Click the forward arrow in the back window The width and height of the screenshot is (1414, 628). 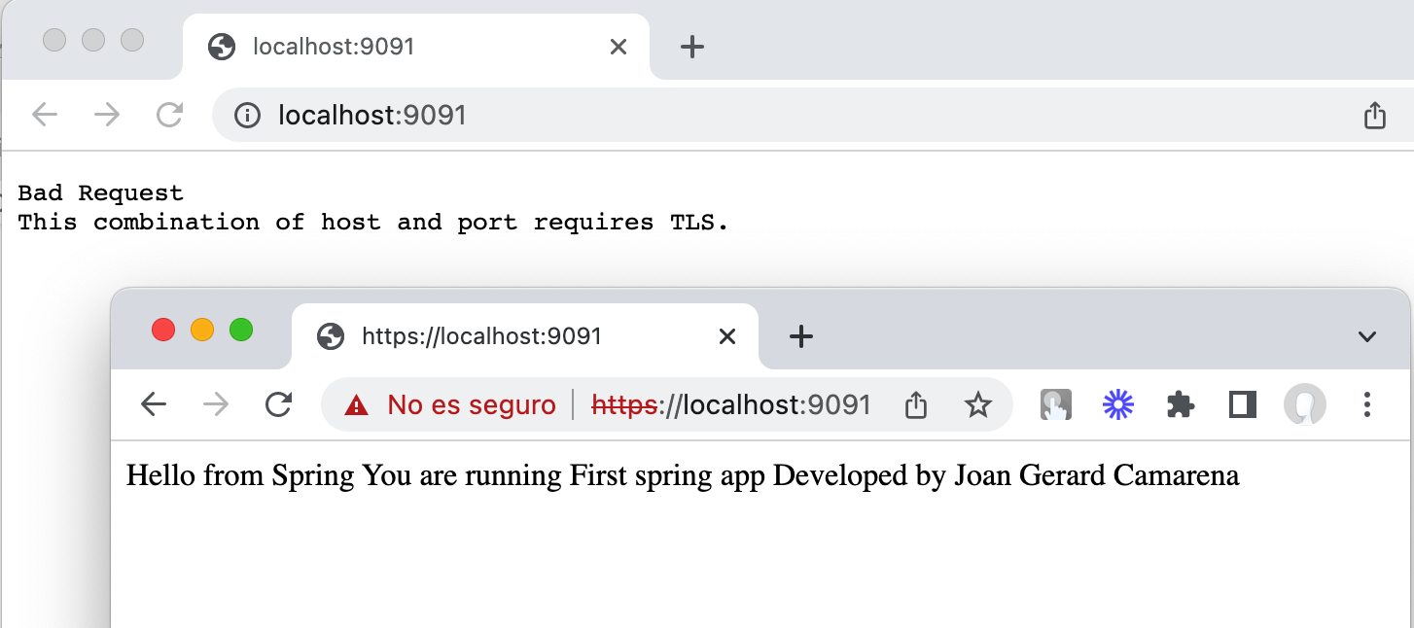point(107,115)
